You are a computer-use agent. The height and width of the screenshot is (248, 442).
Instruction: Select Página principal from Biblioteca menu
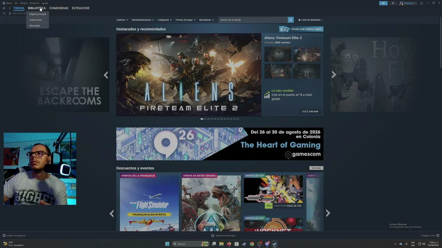pos(38,14)
